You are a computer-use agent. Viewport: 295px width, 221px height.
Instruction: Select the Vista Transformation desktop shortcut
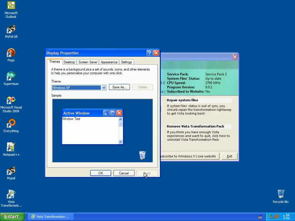coord(11,199)
